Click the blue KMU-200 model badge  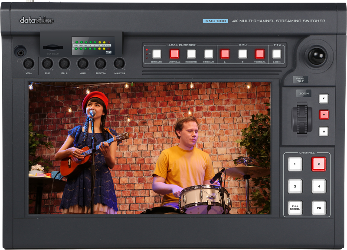215,21
